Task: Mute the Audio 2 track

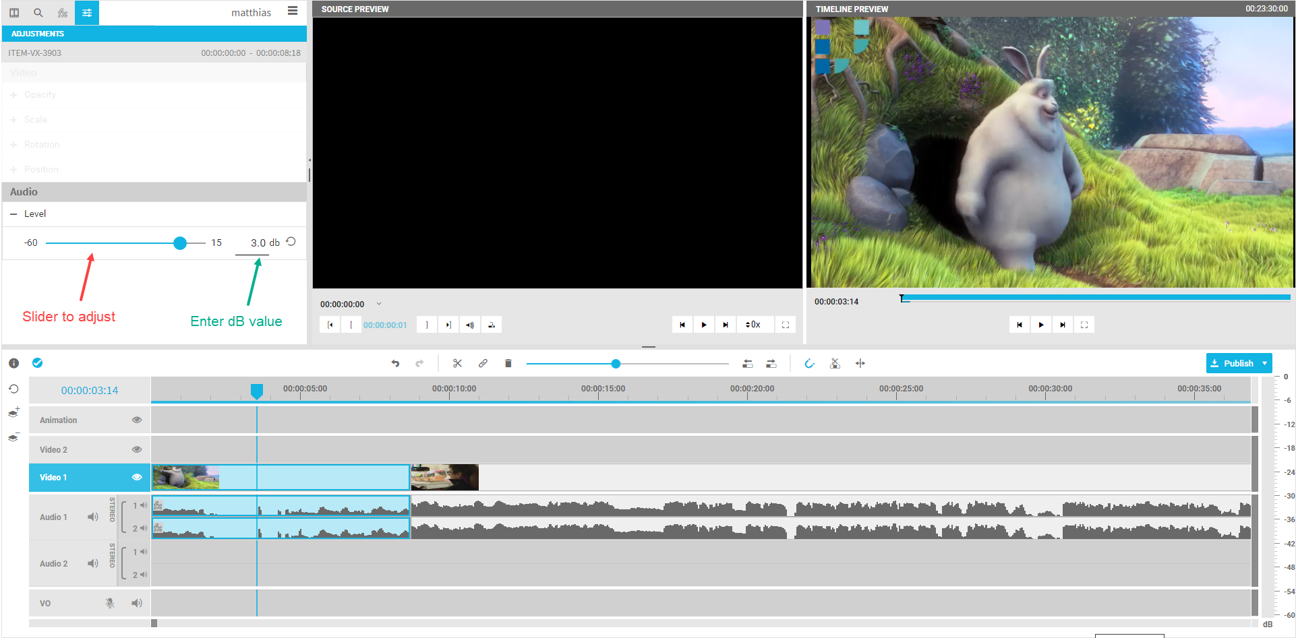Action: click(x=93, y=563)
